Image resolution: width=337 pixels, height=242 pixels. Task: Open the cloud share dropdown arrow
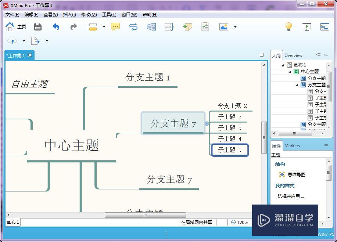click(x=24, y=41)
